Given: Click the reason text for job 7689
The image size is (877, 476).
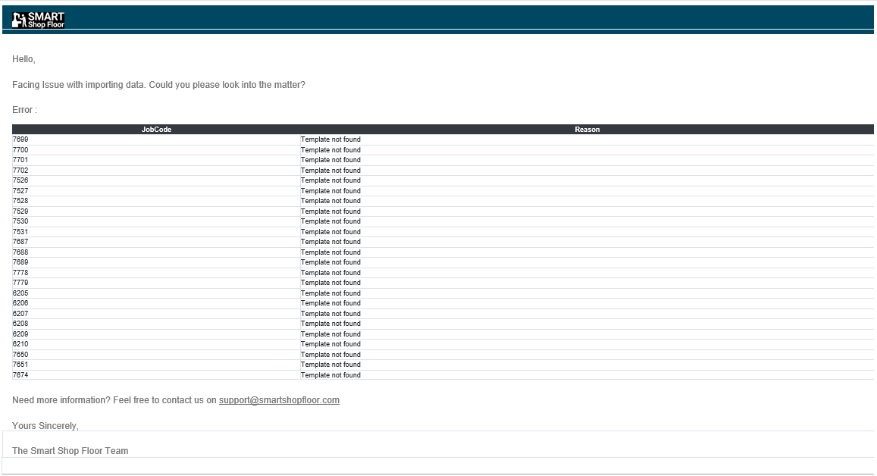Looking at the screenshot, I should coord(330,262).
